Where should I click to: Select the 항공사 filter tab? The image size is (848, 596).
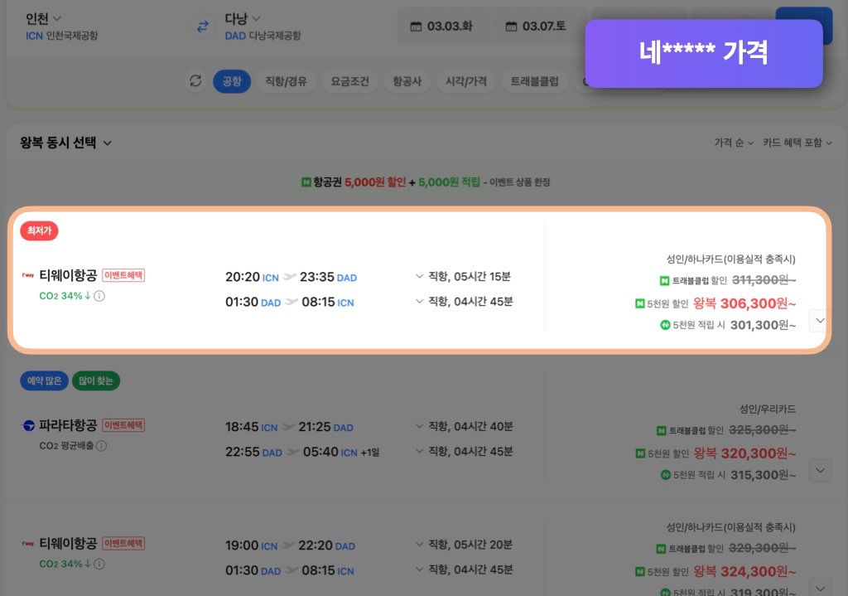tap(407, 81)
